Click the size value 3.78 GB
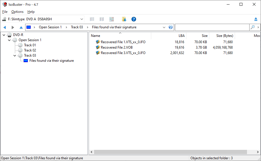Viewport: 261px width, 161px height. point(201,47)
